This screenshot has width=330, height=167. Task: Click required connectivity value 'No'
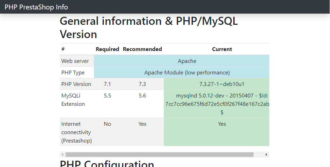click(x=107, y=124)
